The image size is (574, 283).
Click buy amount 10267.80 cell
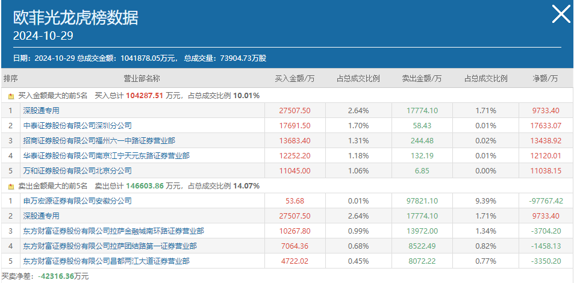pos(295,231)
